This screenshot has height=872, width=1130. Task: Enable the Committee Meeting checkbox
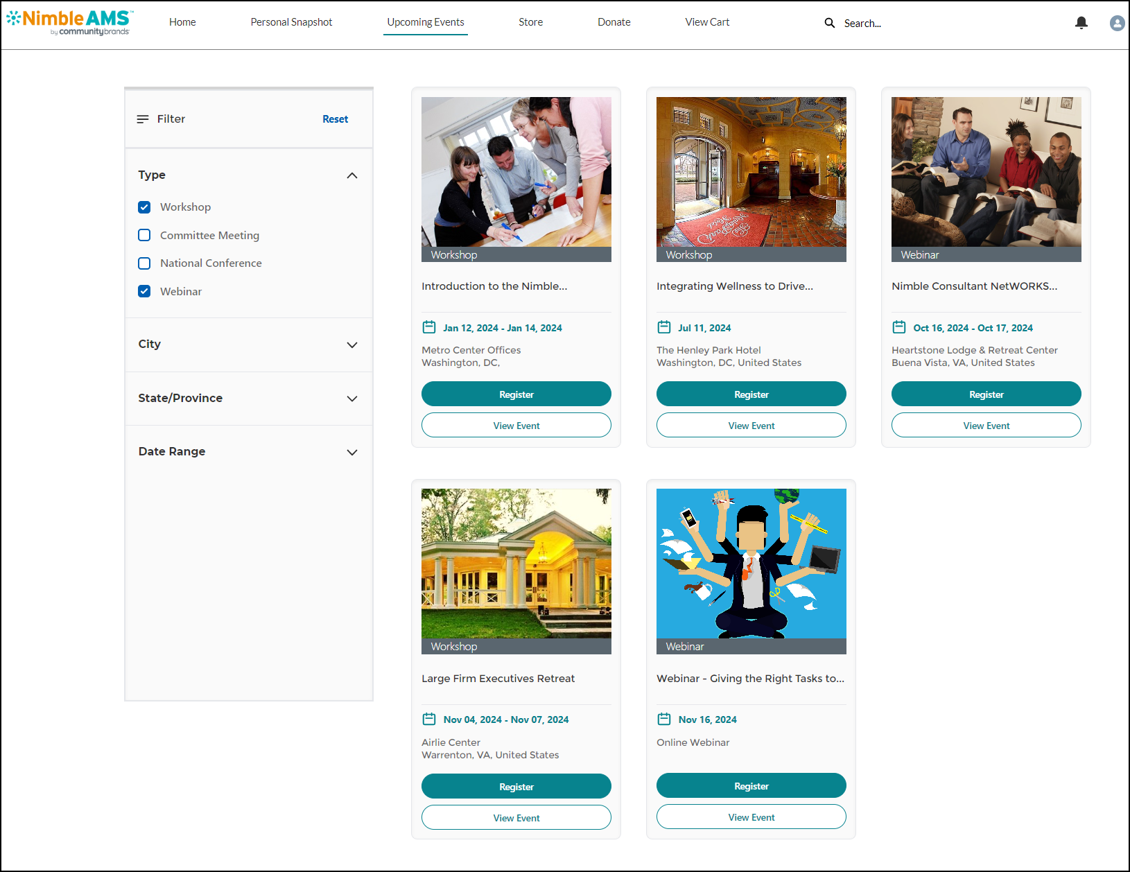tap(144, 235)
